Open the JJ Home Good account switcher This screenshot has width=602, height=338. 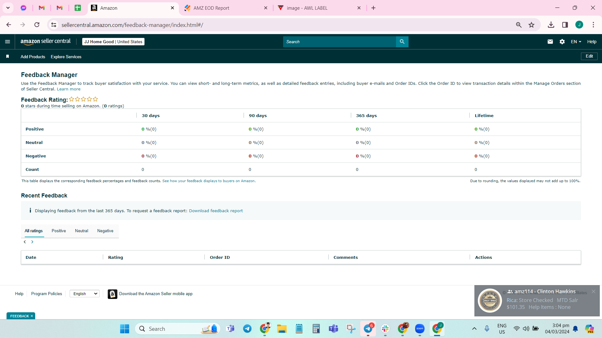113,42
